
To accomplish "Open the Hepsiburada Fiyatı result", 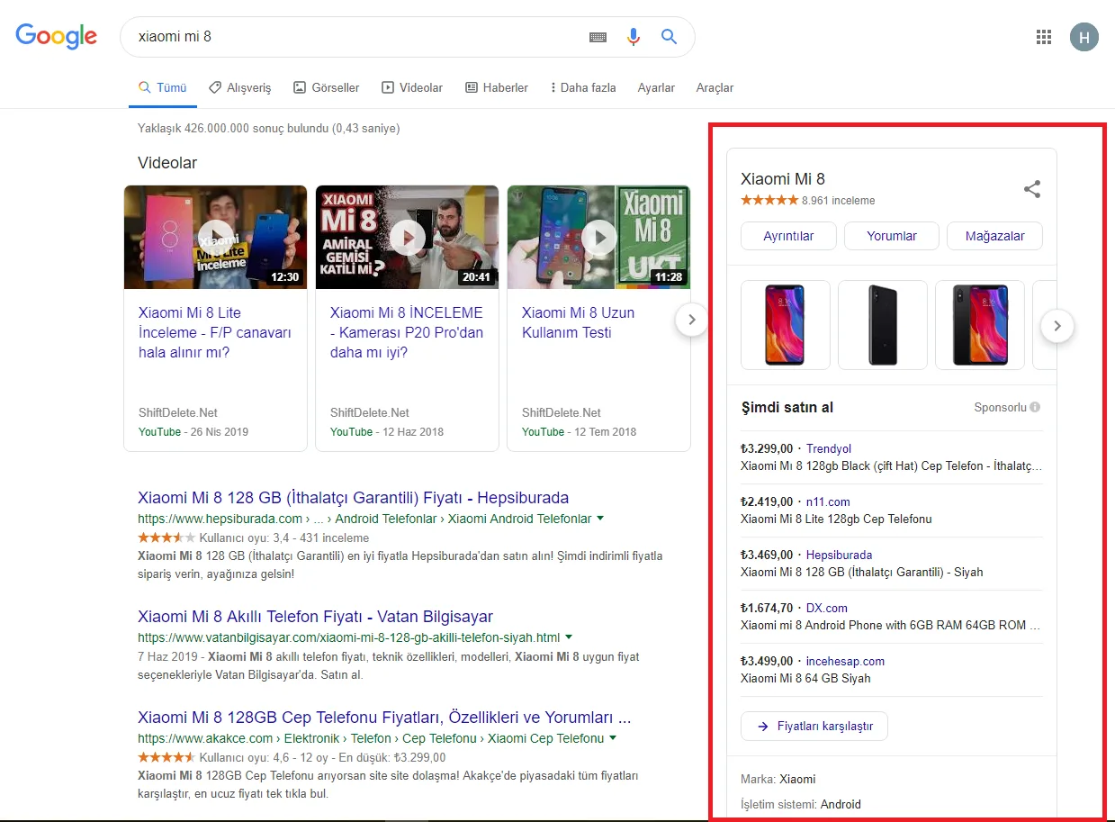I will pyautogui.click(x=353, y=498).
